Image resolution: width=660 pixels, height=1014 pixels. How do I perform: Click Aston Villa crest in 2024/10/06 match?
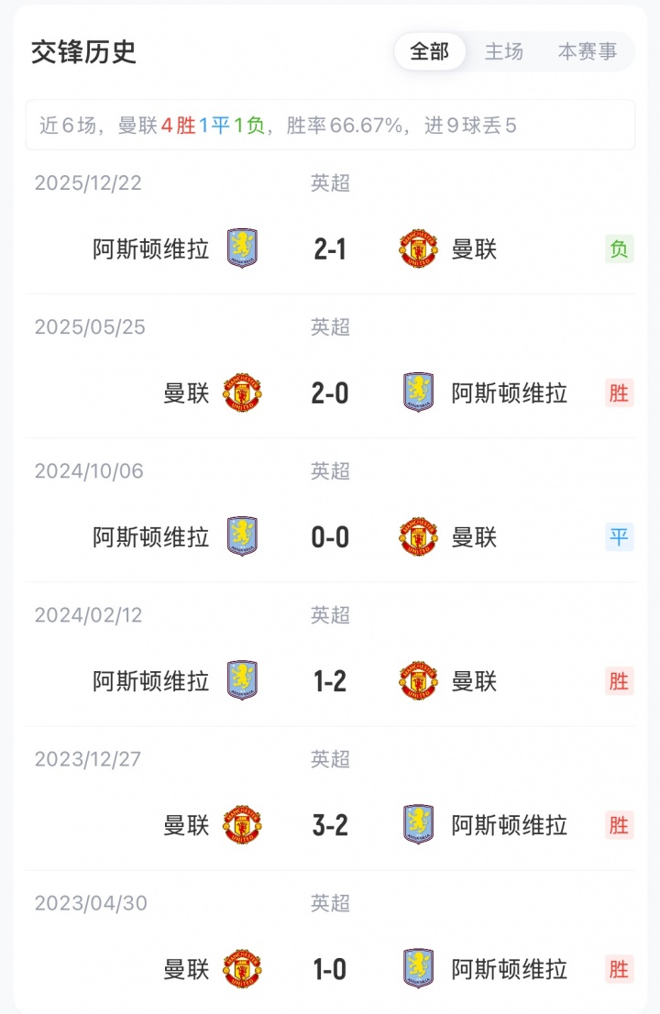[242, 537]
